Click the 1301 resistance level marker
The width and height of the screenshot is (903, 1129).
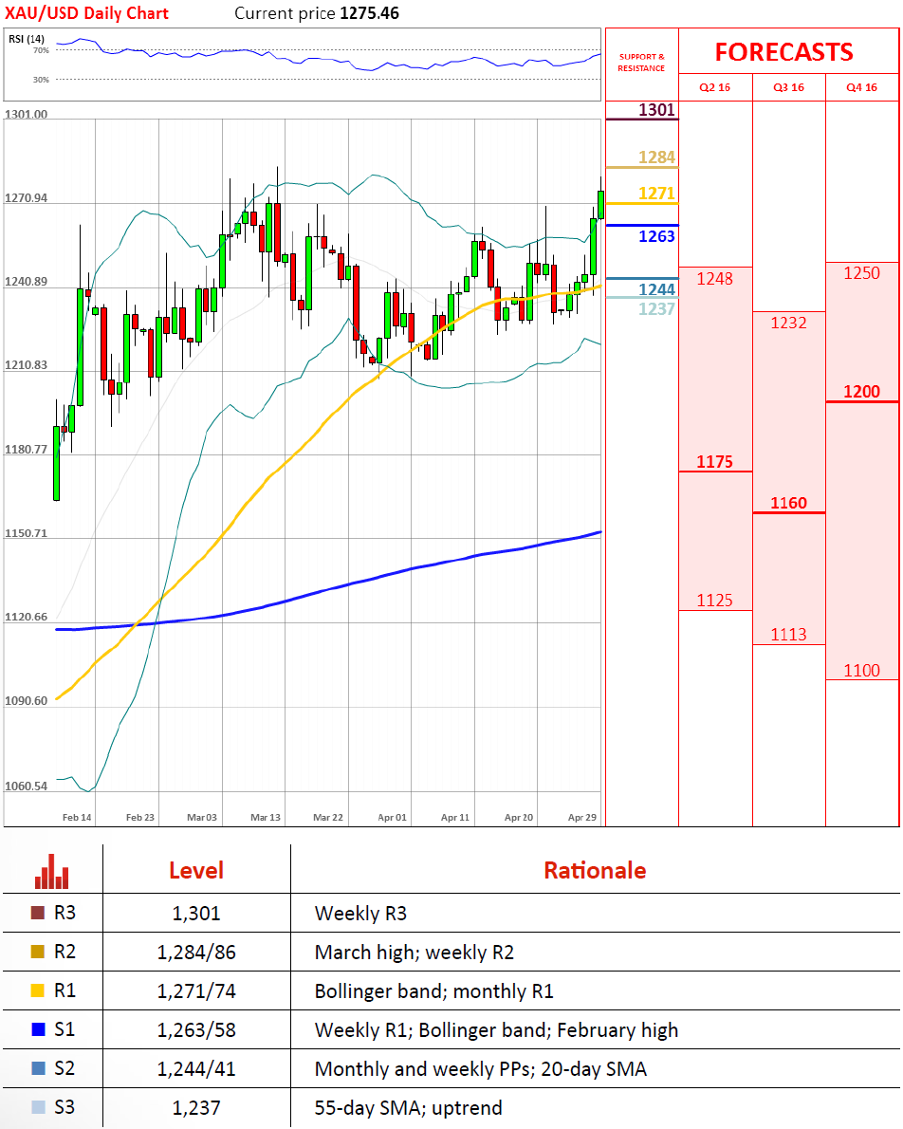click(656, 109)
